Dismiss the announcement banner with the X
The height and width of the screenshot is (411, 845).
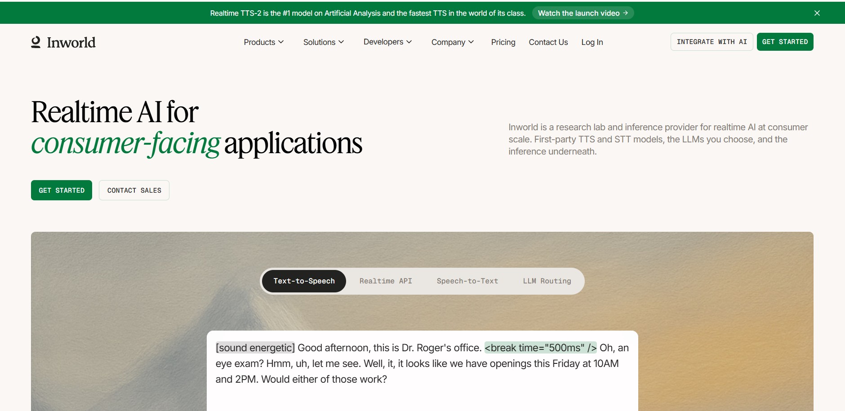(x=817, y=13)
